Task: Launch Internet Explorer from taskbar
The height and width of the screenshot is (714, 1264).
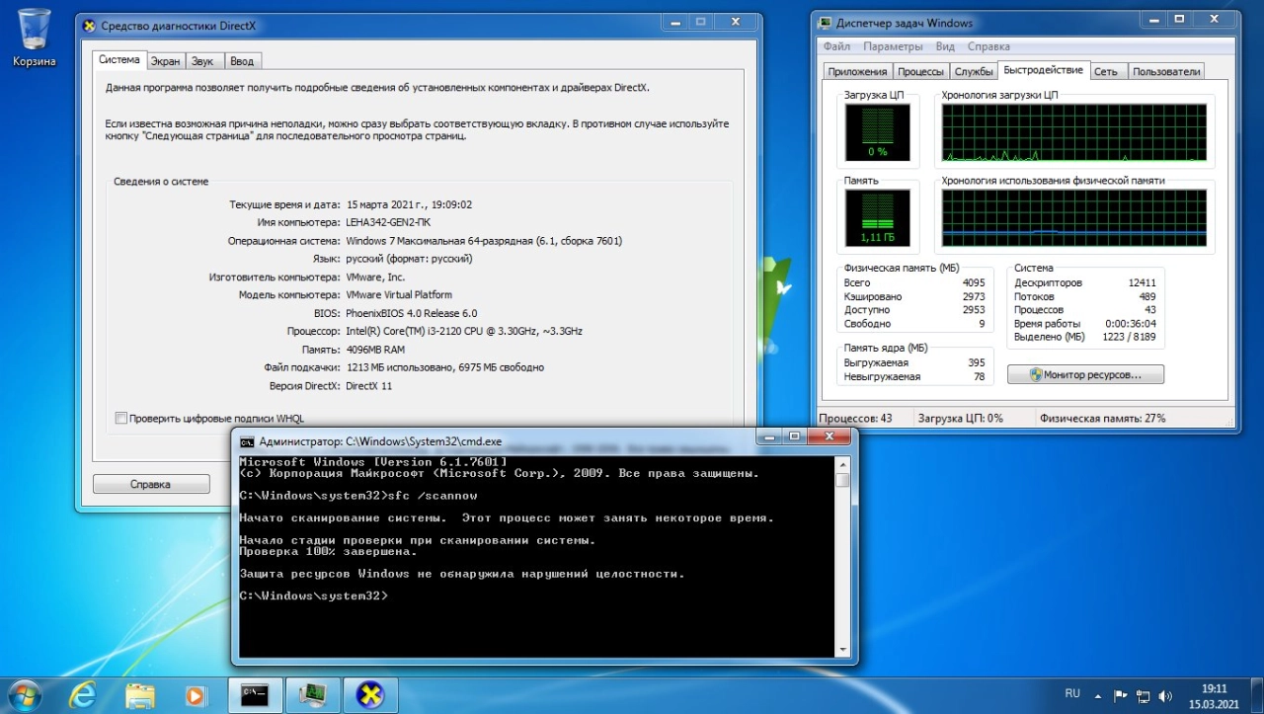Action: (x=83, y=696)
